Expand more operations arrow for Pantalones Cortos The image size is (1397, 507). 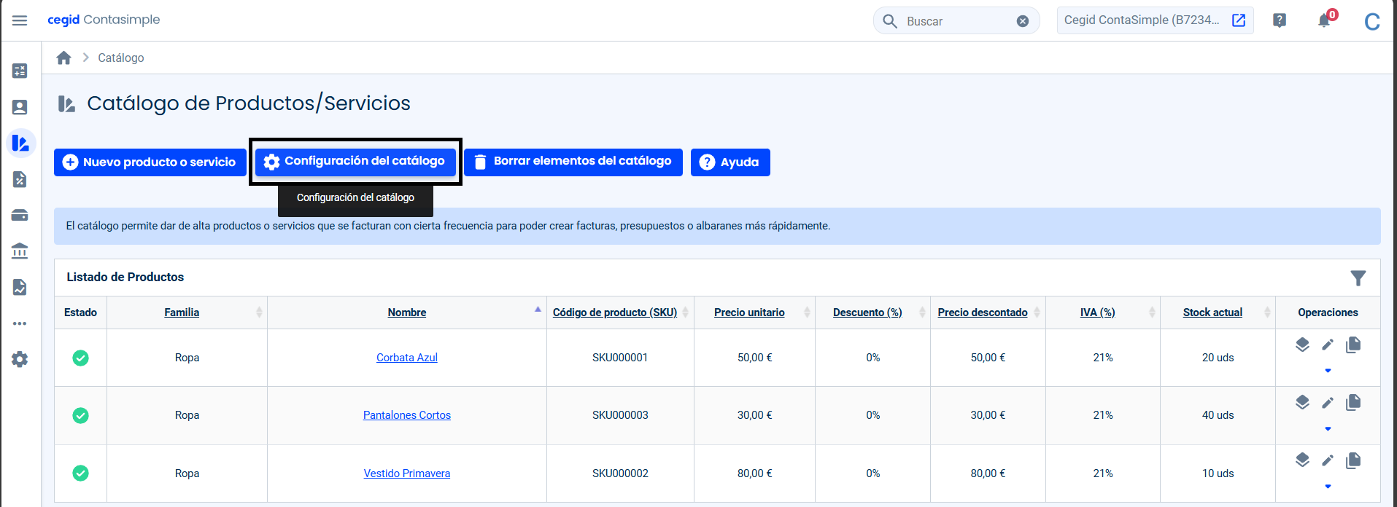pos(1328,428)
